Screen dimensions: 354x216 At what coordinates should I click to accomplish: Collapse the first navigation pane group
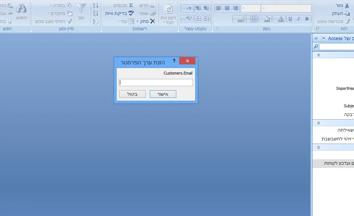coord(318,55)
